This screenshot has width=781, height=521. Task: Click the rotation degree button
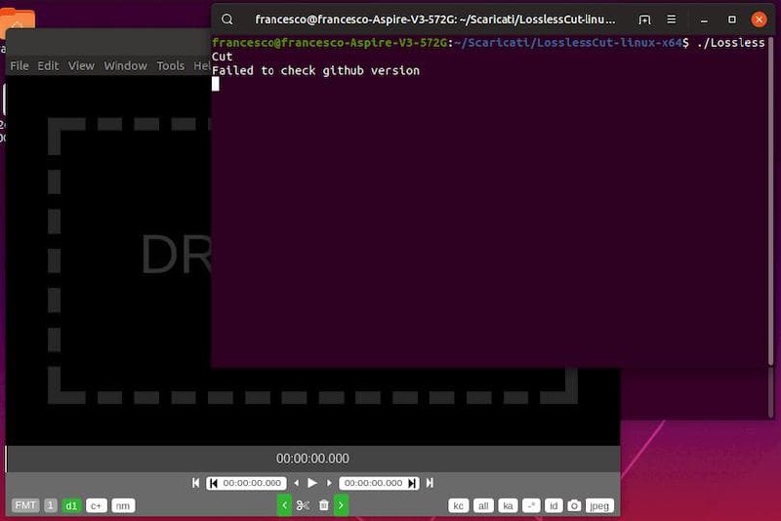(531, 505)
